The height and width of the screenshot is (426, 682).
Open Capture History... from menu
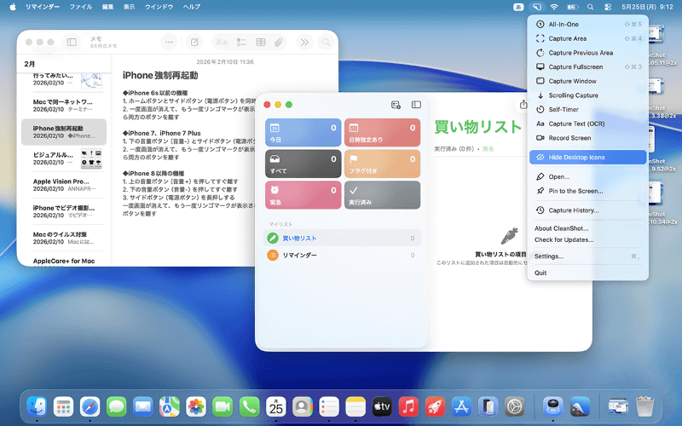click(x=587, y=210)
